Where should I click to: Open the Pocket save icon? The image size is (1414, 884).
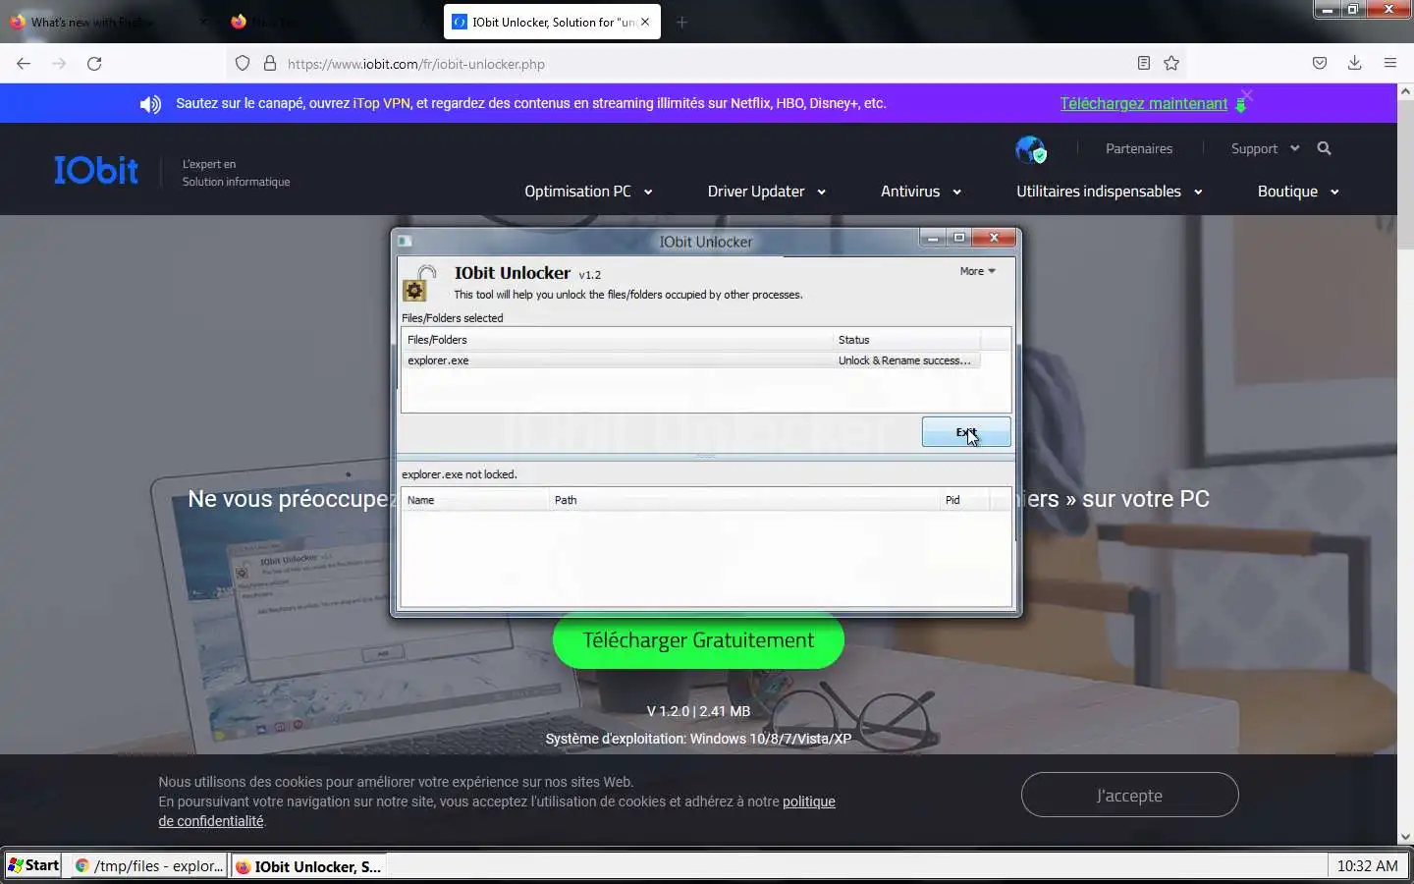1320,64
